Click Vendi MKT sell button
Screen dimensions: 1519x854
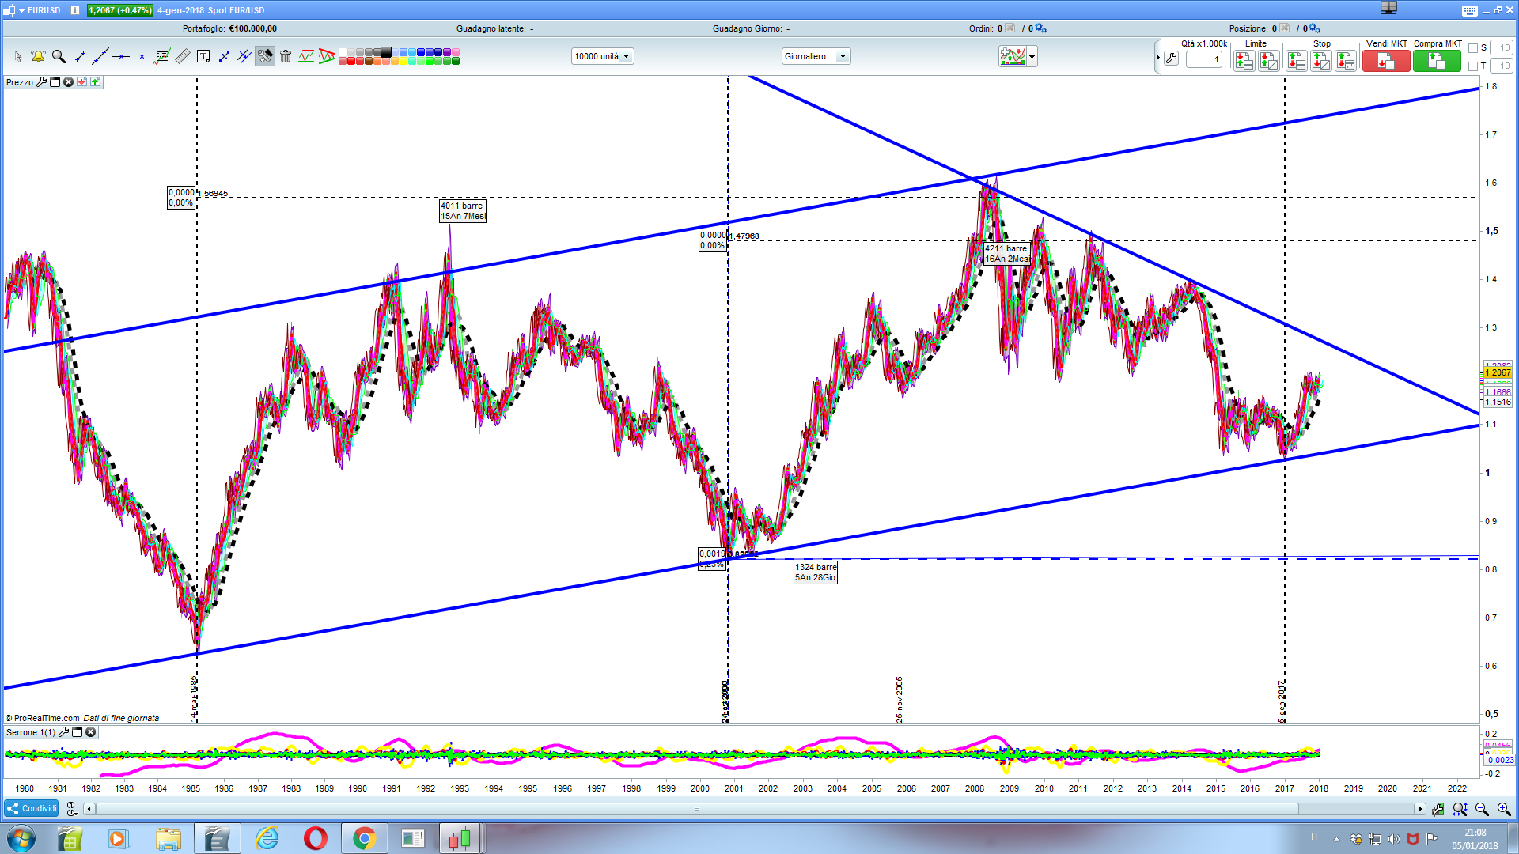pyautogui.click(x=1386, y=61)
